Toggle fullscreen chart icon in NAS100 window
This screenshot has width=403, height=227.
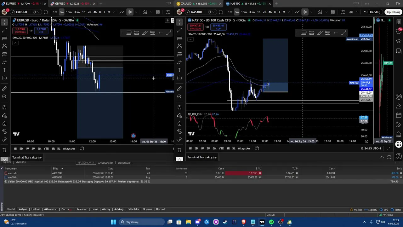(x=388, y=148)
